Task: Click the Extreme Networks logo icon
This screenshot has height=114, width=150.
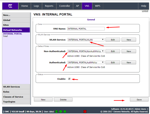Action: click(x=10, y=6)
